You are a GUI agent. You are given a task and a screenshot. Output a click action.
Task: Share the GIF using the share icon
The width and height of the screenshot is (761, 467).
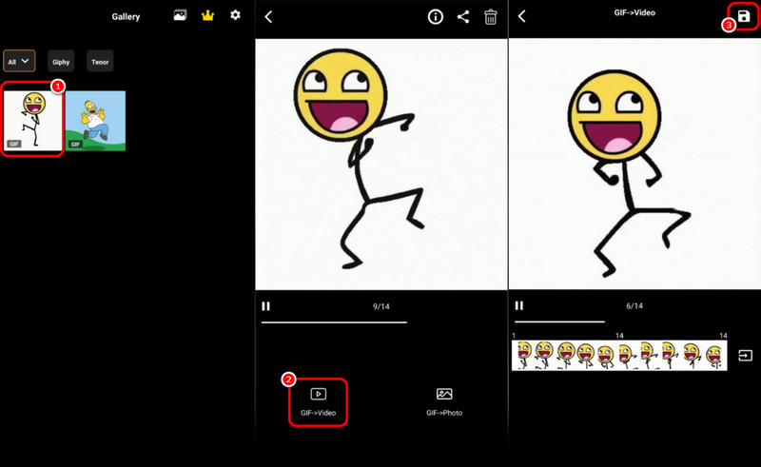click(x=463, y=16)
